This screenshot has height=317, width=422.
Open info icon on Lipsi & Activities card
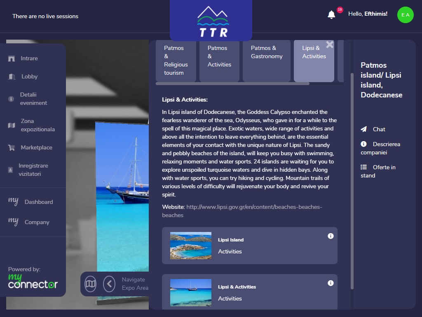(x=331, y=283)
